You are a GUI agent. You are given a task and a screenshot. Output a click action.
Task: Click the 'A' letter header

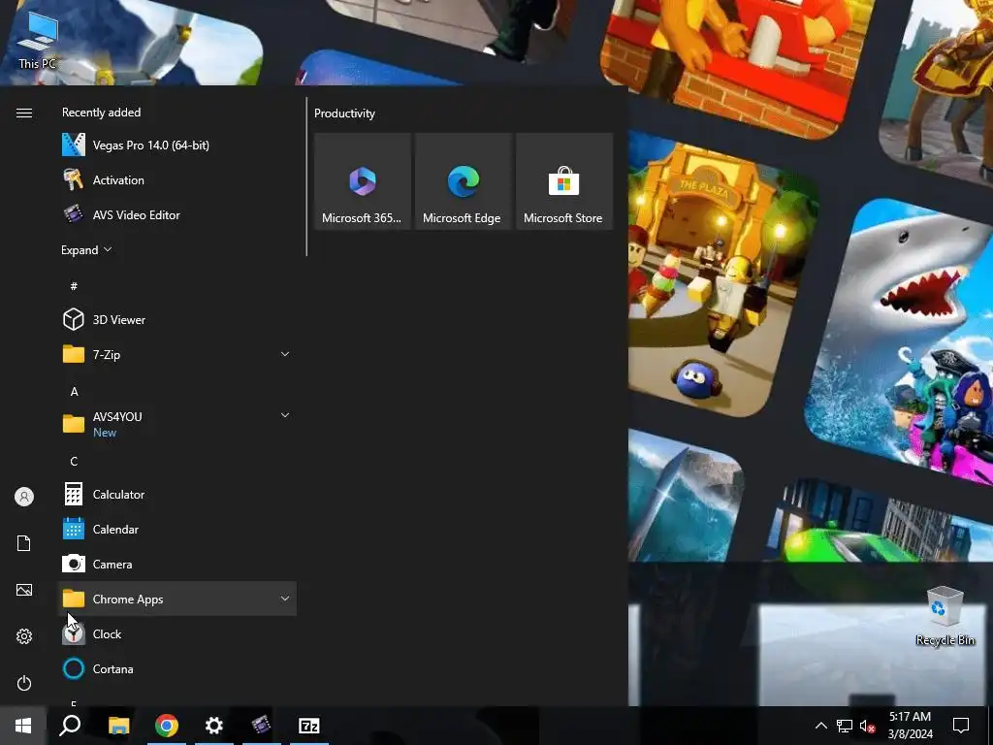(x=74, y=392)
